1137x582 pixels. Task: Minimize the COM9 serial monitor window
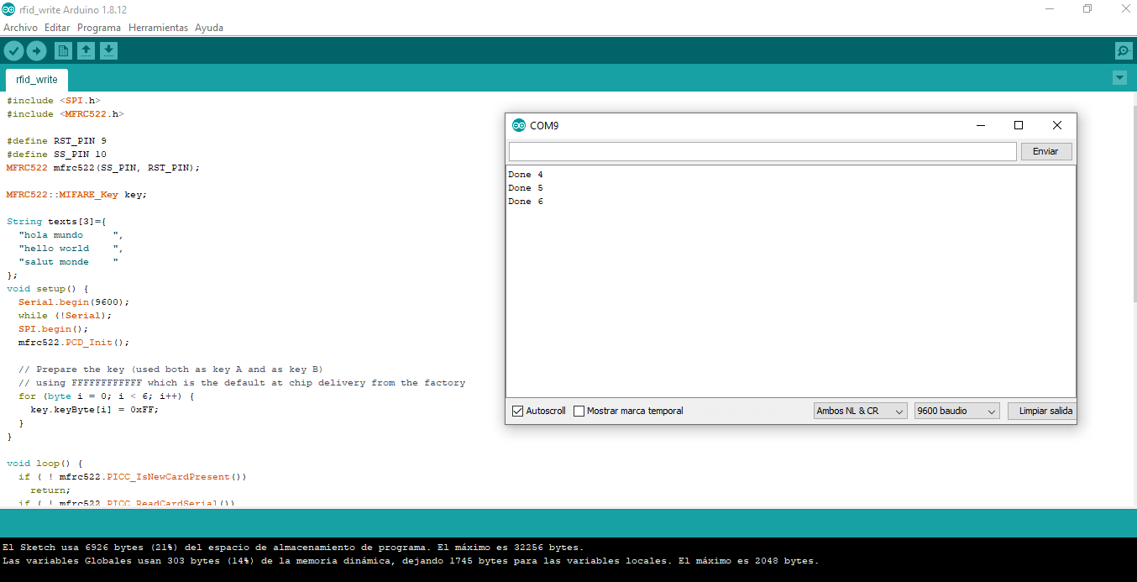tap(980, 125)
